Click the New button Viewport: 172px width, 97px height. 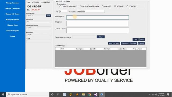click(142, 40)
